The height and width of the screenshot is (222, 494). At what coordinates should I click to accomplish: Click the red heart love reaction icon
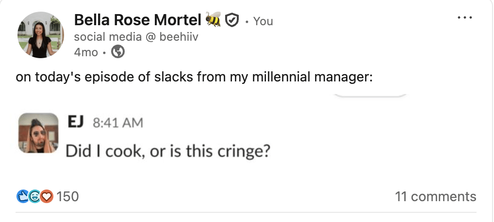pos(46,196)
